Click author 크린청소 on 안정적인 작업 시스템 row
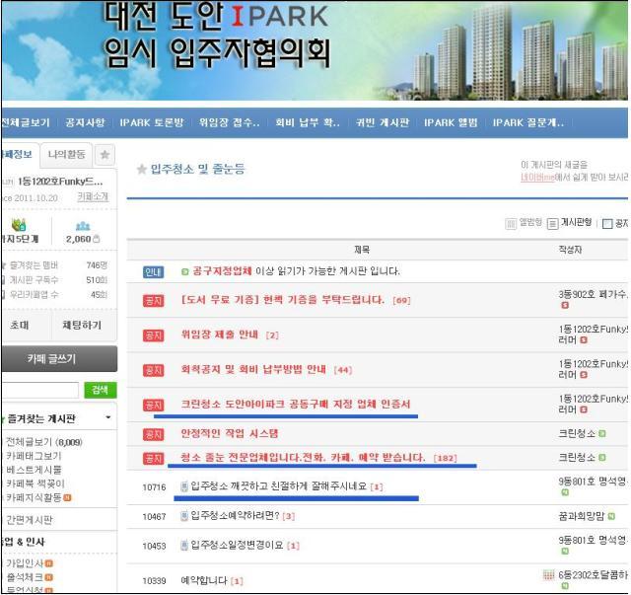The height and width of the screenshot is (595, 631). [x=577, y=433]
